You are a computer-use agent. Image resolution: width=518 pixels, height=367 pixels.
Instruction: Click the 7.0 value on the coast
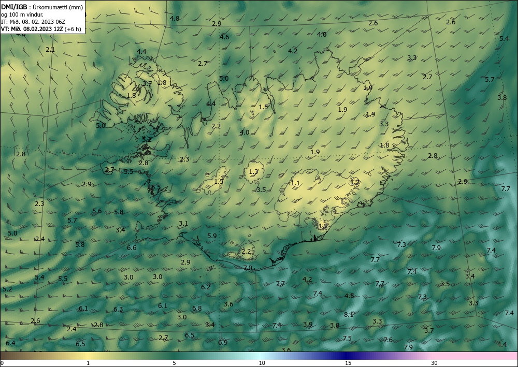pyautogui.click(x=248, y=268)
